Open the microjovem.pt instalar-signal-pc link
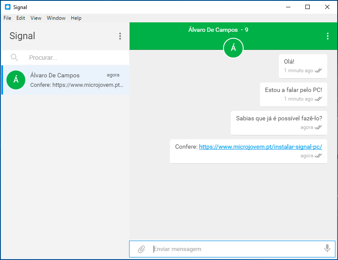 tap(260, 147)
